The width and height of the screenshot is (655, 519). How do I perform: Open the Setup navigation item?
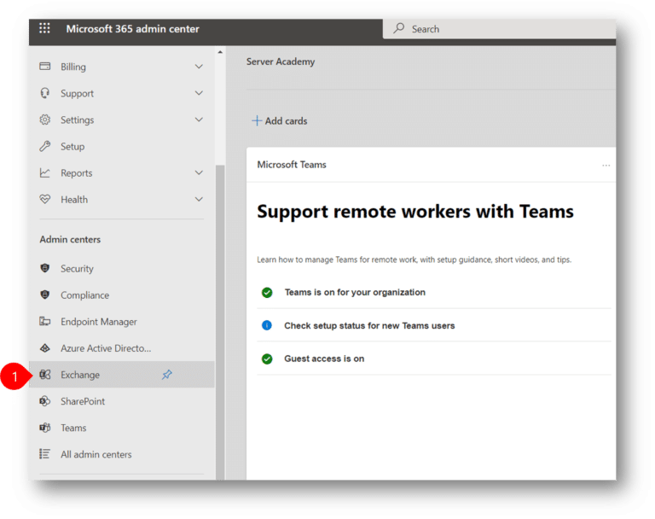coord(72,147)
